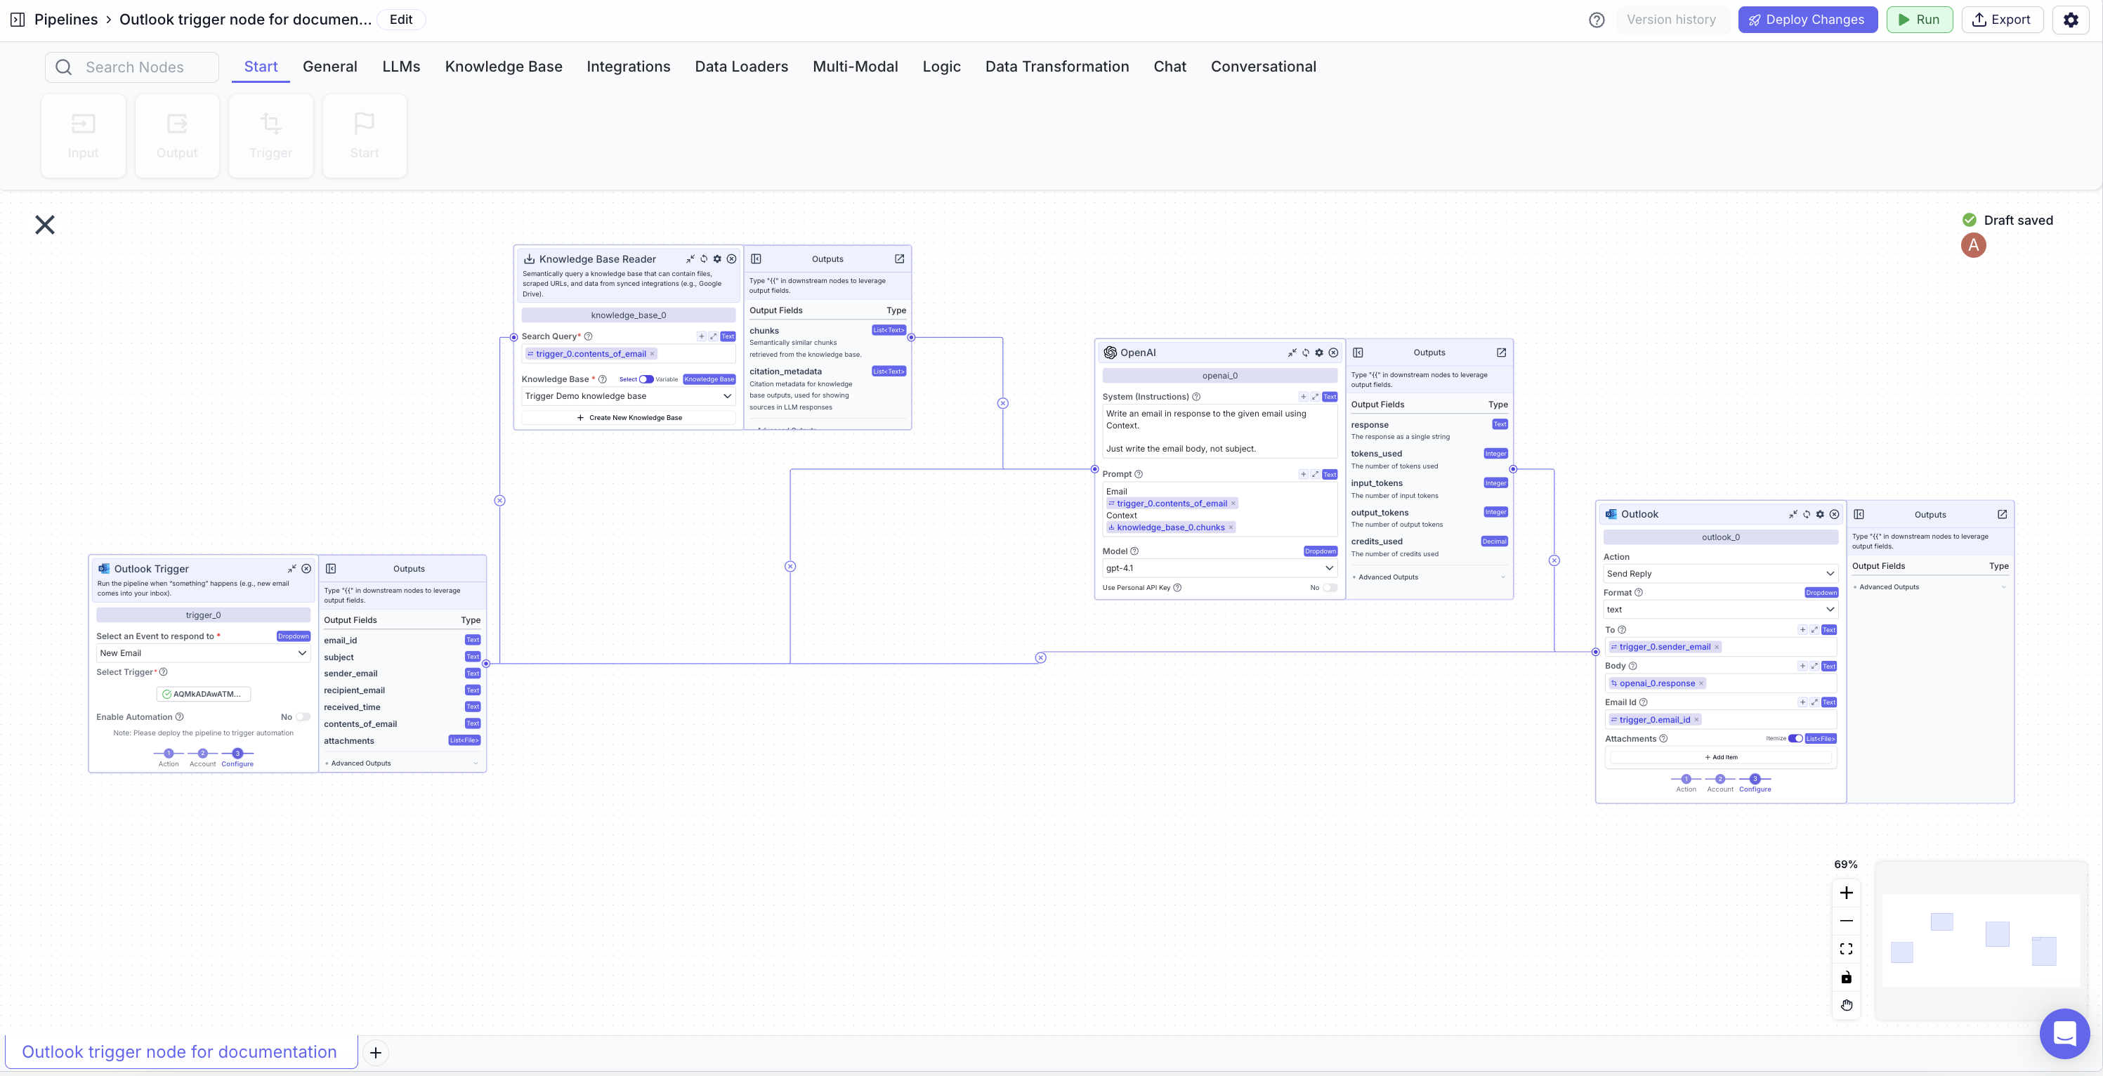2103x1076 pixels.
Task: Open Knowledge Base Reader outputs in new window
Action: pos(899,258)
